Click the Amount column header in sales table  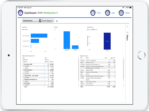coord(51,62)
